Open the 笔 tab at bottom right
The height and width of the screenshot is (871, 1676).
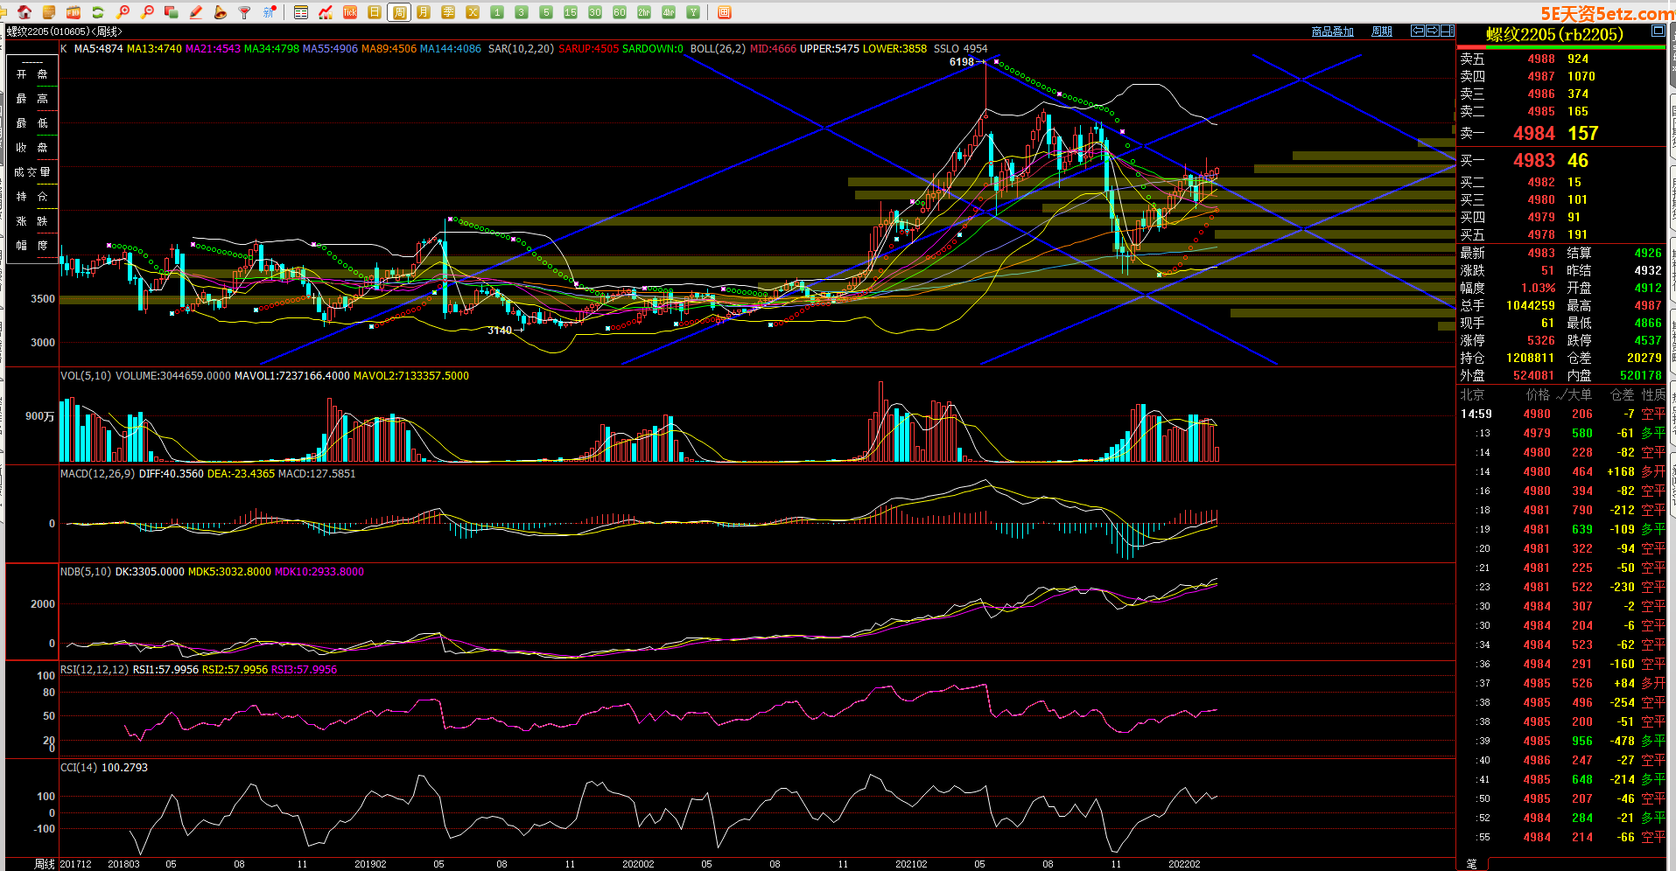[1471, 864]
